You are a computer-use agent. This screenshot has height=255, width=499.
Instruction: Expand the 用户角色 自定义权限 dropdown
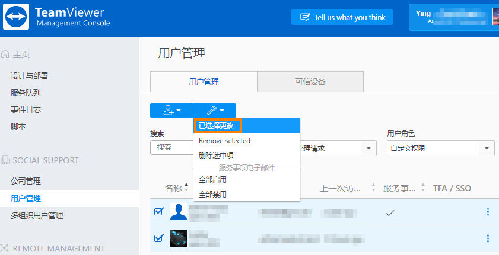tap(487, 148)
